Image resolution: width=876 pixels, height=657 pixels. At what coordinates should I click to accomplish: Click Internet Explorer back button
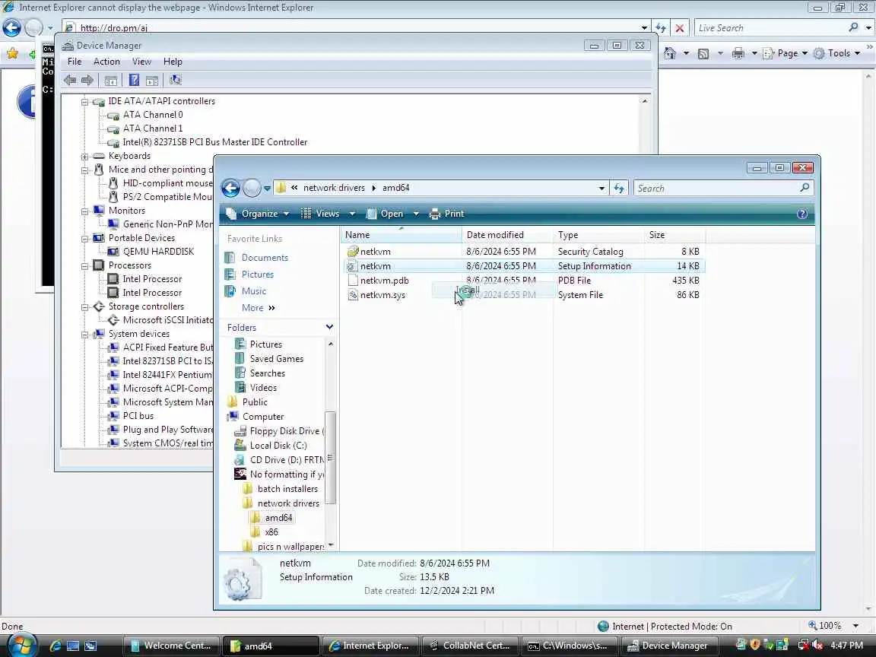coord(11,27)
